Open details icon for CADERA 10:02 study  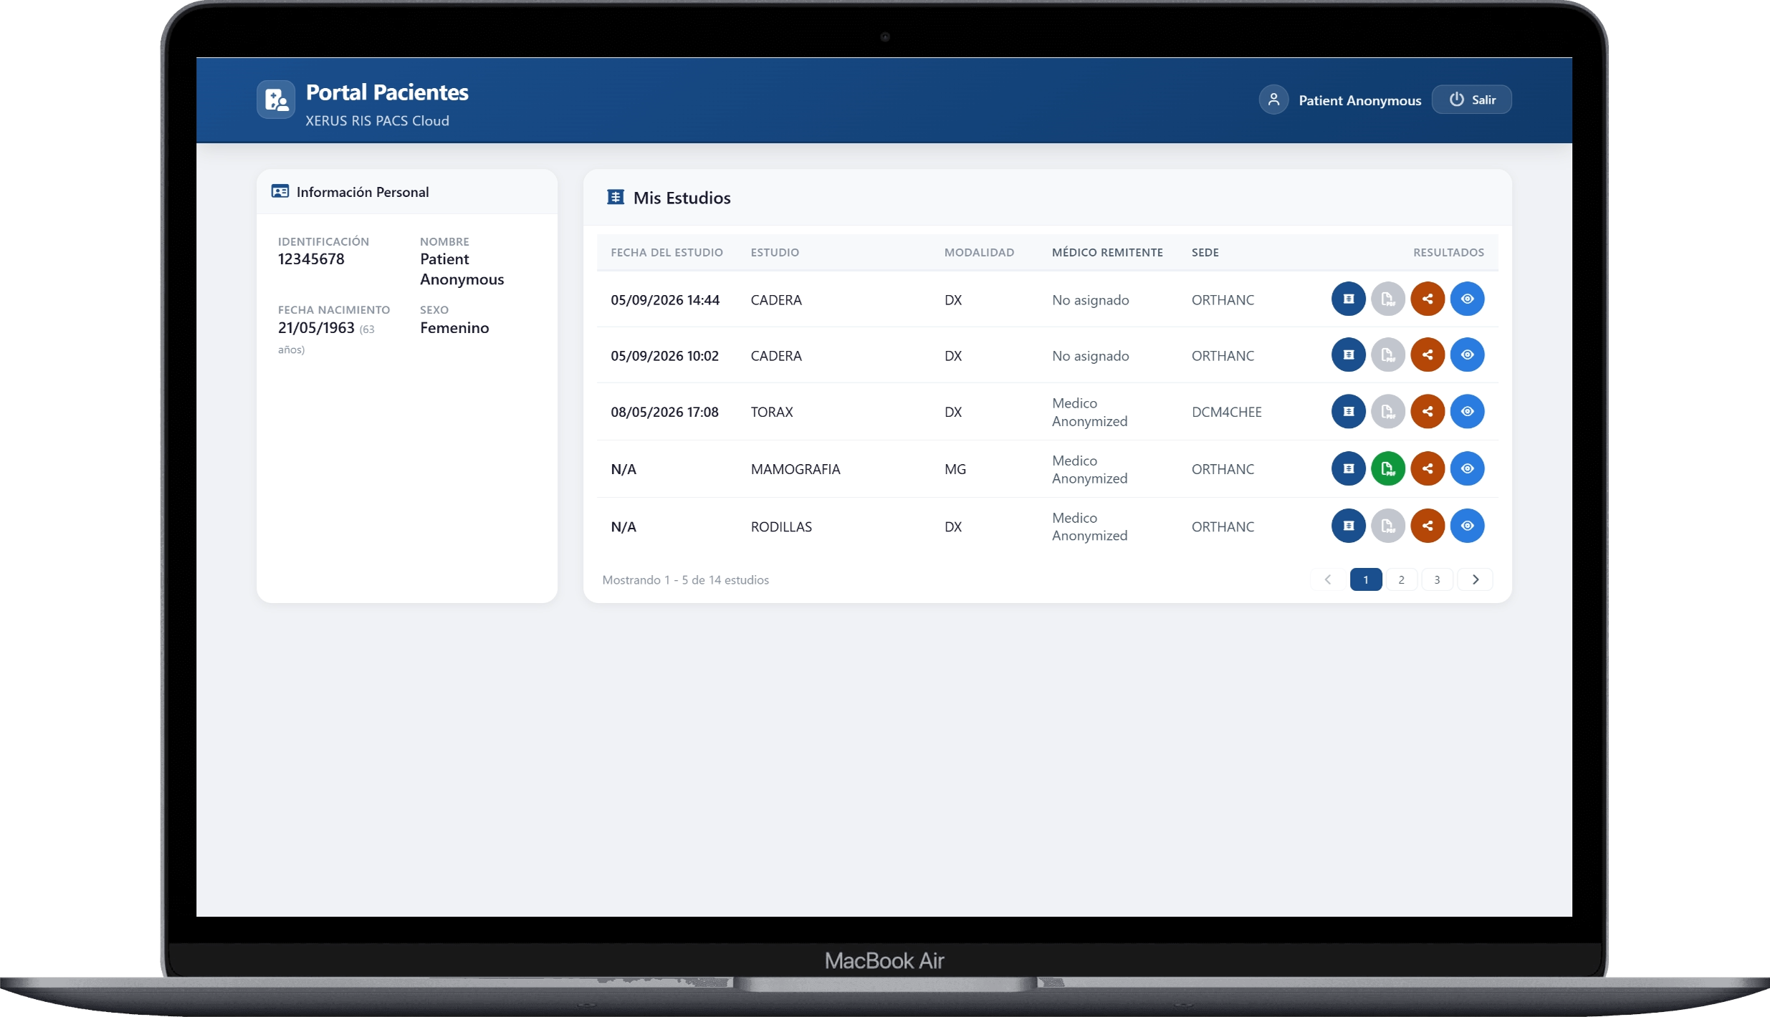[x=1348, y=355]
